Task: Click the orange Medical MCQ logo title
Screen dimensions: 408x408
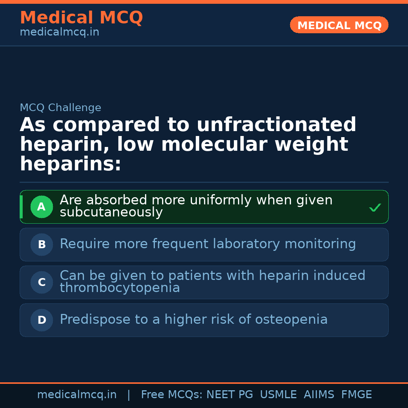Action: point(81,18)
